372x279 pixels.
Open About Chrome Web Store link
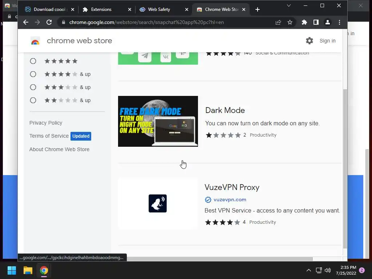(59, 149)
